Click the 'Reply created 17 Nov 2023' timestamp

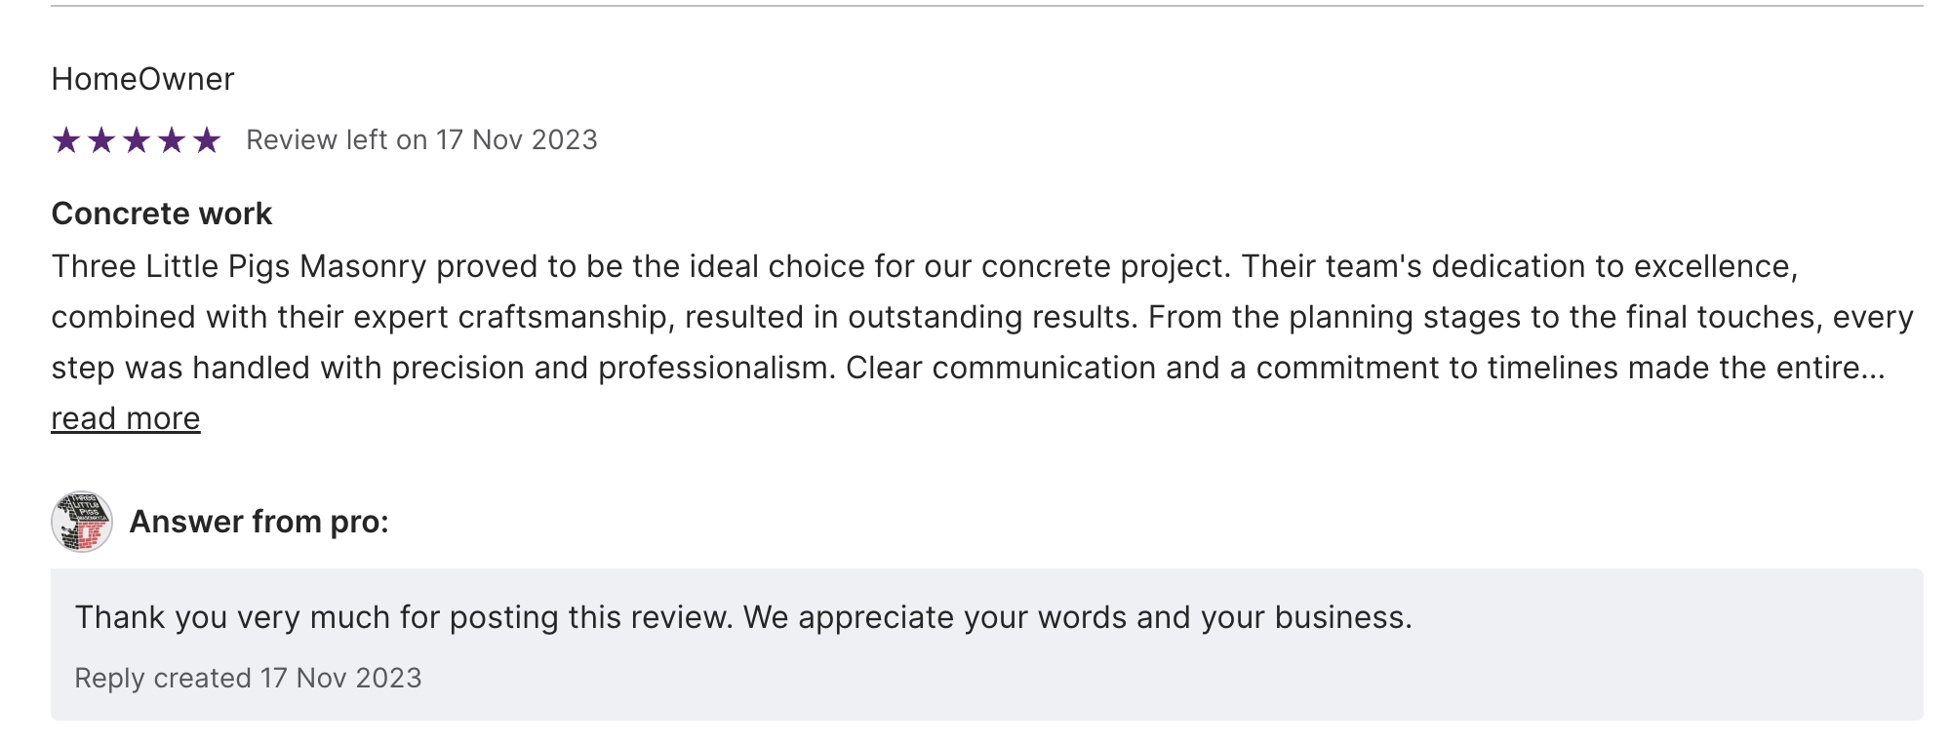[248, 678]
